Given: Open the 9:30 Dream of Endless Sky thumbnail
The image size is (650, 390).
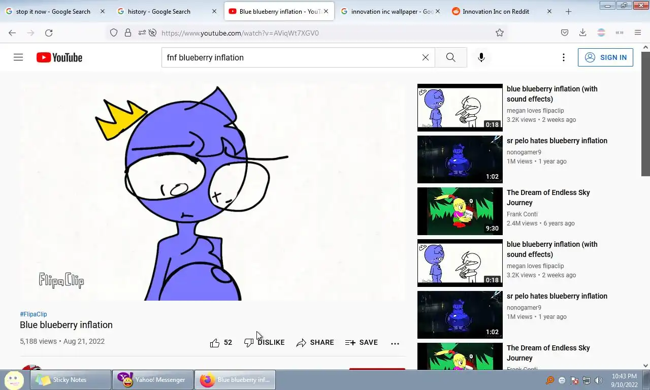Looking at the screenshot, I should click(460, 211).
